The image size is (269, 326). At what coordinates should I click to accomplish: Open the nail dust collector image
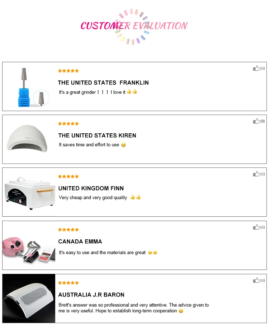29,298
